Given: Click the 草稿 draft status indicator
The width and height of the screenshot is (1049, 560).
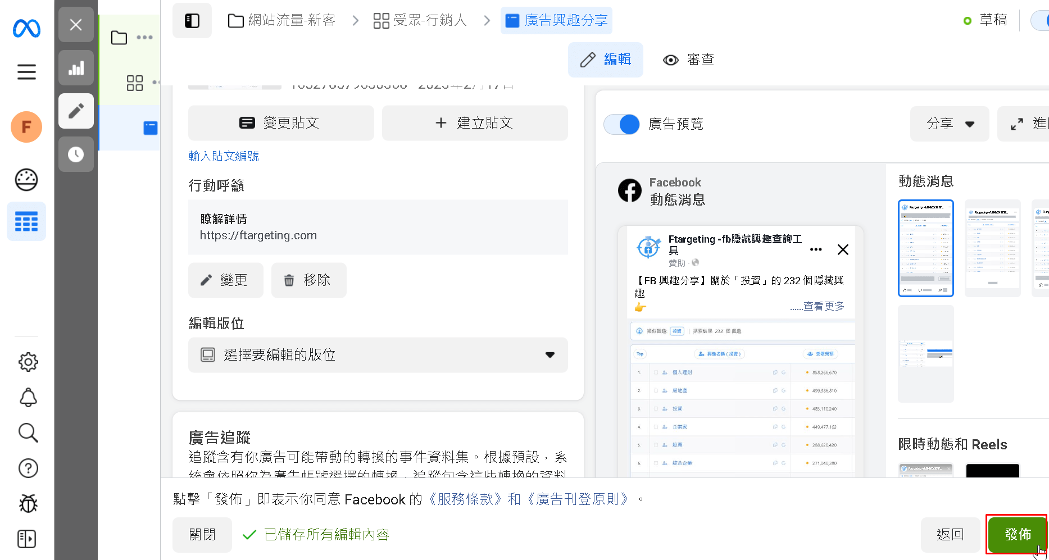Looking at the screenshot, I should 986,20.
